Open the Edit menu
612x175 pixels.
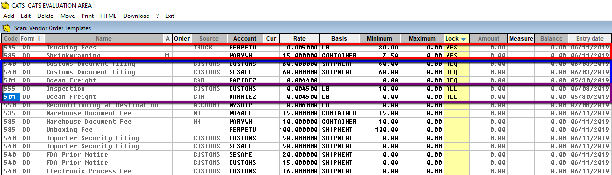pyautogui.click(x=26, y=16)
